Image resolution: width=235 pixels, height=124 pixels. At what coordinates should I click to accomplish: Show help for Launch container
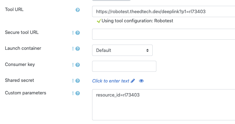tap(77, 49)
